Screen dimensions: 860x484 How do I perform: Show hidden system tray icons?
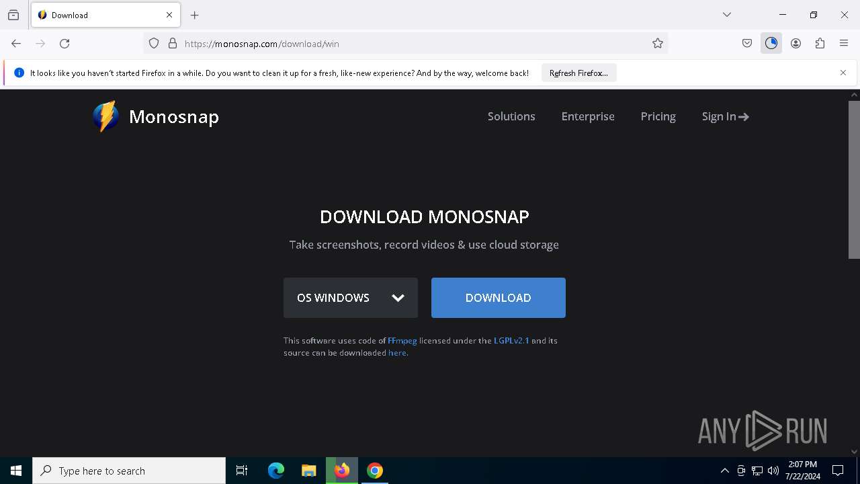coord(724,471)
